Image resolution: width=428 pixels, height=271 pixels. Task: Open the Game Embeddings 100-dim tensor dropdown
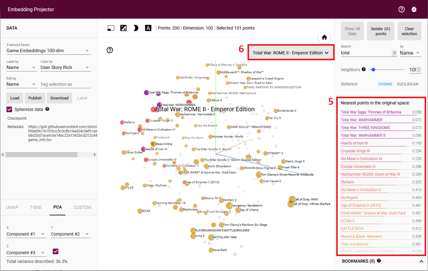tap(49, 51)
